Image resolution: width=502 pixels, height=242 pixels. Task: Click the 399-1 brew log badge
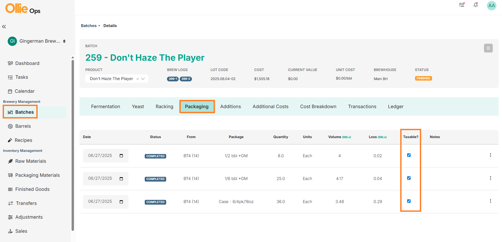[173, 79]
